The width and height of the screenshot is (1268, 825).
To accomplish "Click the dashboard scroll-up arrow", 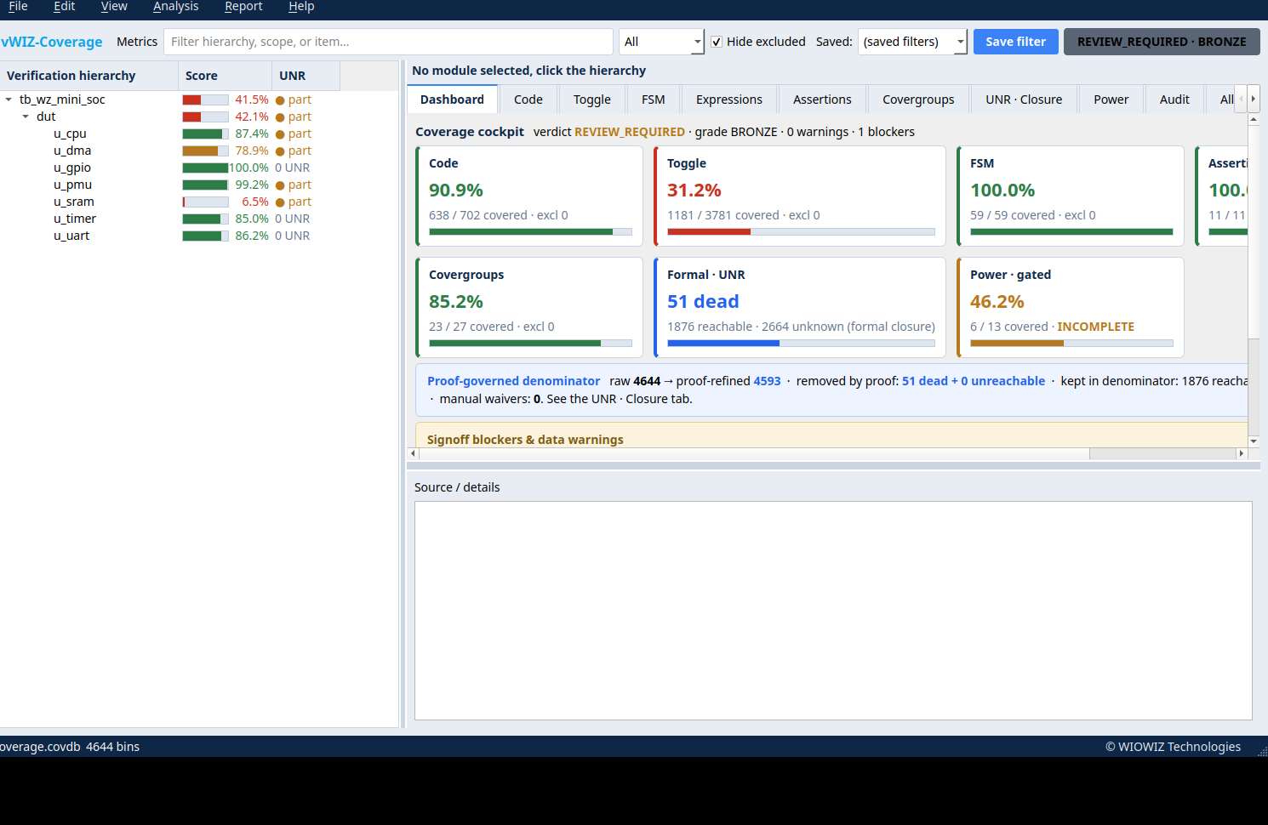I will click(1254, 120).
